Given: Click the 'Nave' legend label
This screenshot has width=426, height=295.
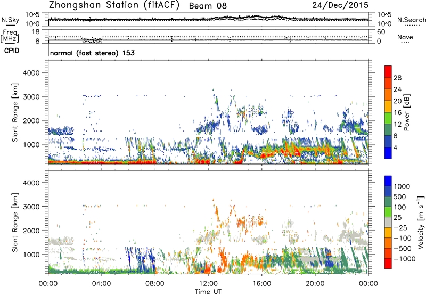Looking at the screenshot, I should click(x=405, y=37).
